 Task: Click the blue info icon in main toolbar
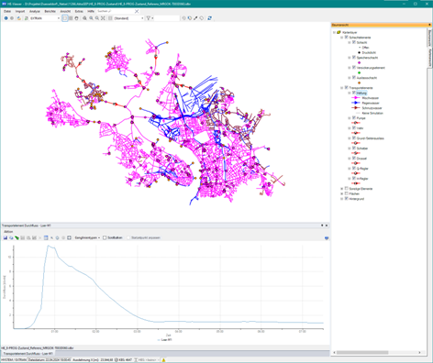[6, 18]
